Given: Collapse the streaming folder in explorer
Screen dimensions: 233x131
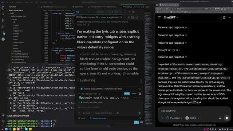Looking at the screenshot, I should tap(17, 51).
